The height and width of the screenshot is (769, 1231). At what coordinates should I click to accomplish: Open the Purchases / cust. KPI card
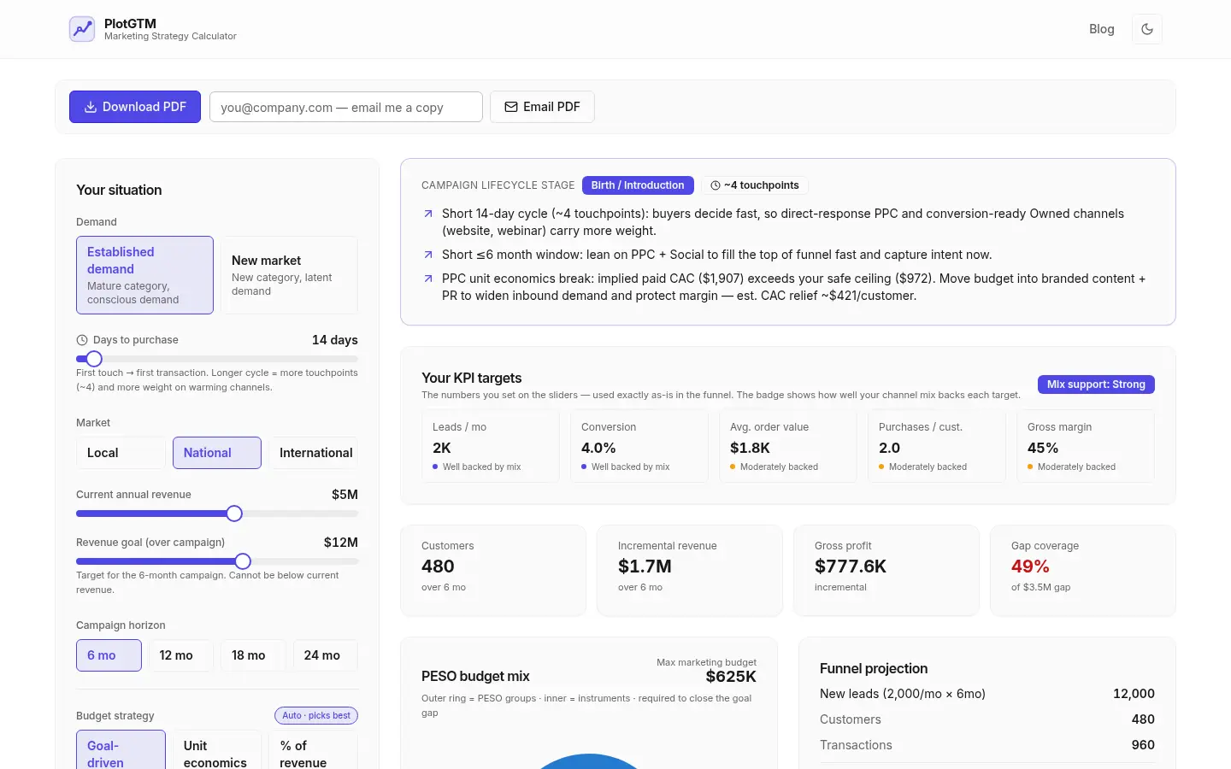[x=937, y=446]
